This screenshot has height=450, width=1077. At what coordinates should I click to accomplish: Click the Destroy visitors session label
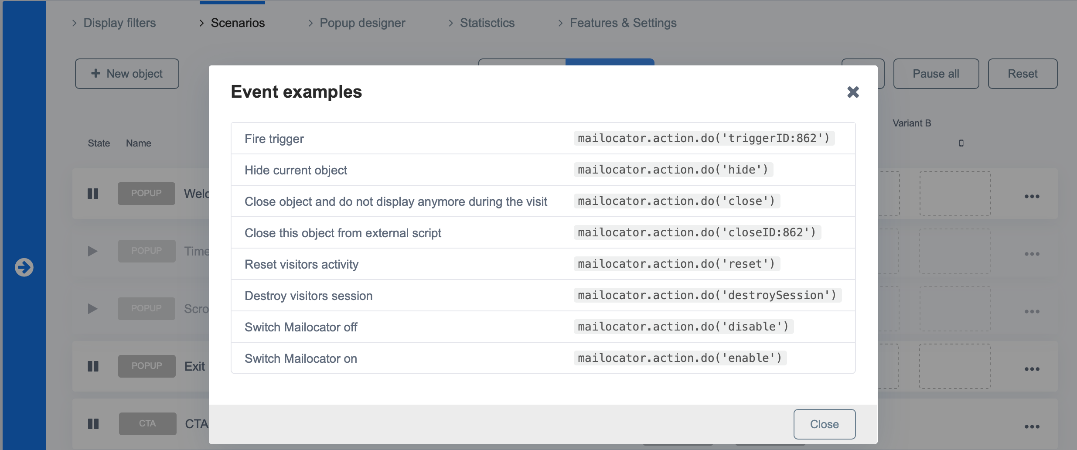pyautogui.click(x=308, y=296)
